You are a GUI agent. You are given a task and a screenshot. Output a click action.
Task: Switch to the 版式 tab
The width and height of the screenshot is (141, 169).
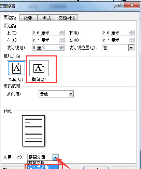(x=46, y=18)
